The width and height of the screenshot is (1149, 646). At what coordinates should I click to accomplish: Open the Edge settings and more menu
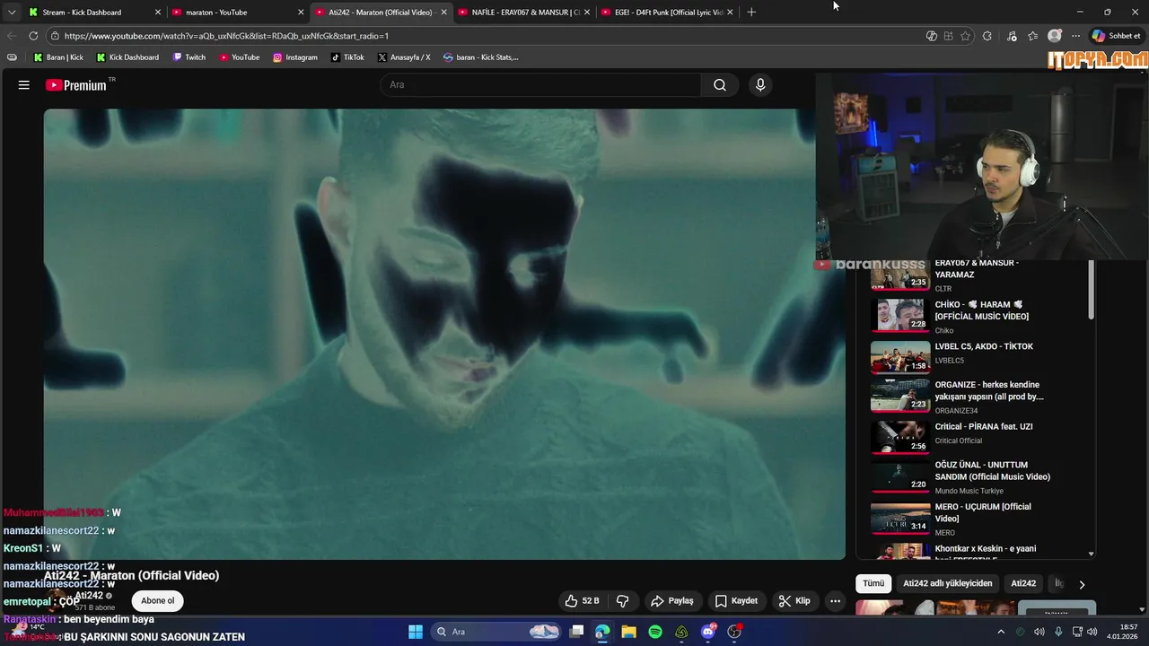point(1075,36)
